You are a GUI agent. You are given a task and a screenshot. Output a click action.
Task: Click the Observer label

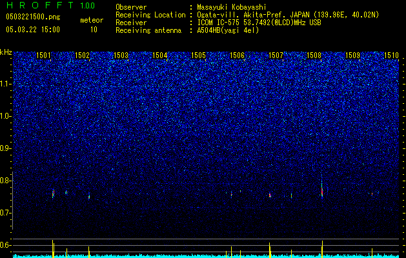tap(131, 7)
